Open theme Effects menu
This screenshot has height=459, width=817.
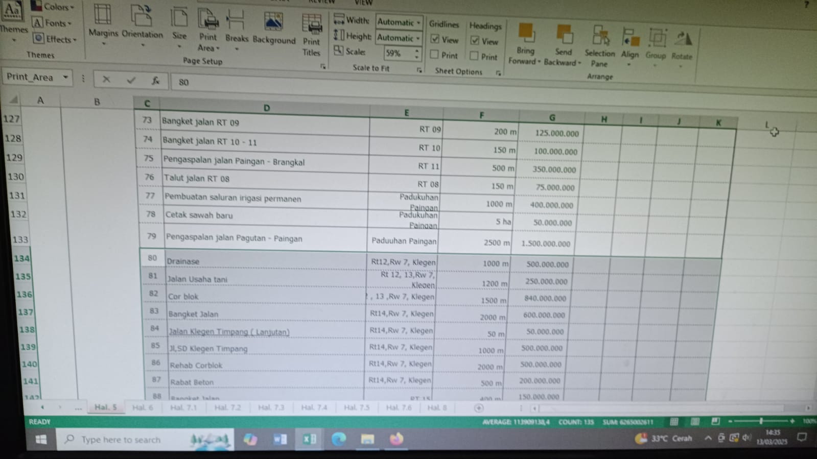click(x=55, y=39)
